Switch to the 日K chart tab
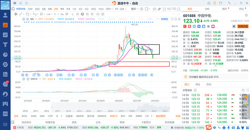The image size is (250, 130). click(x=44, y=9)
